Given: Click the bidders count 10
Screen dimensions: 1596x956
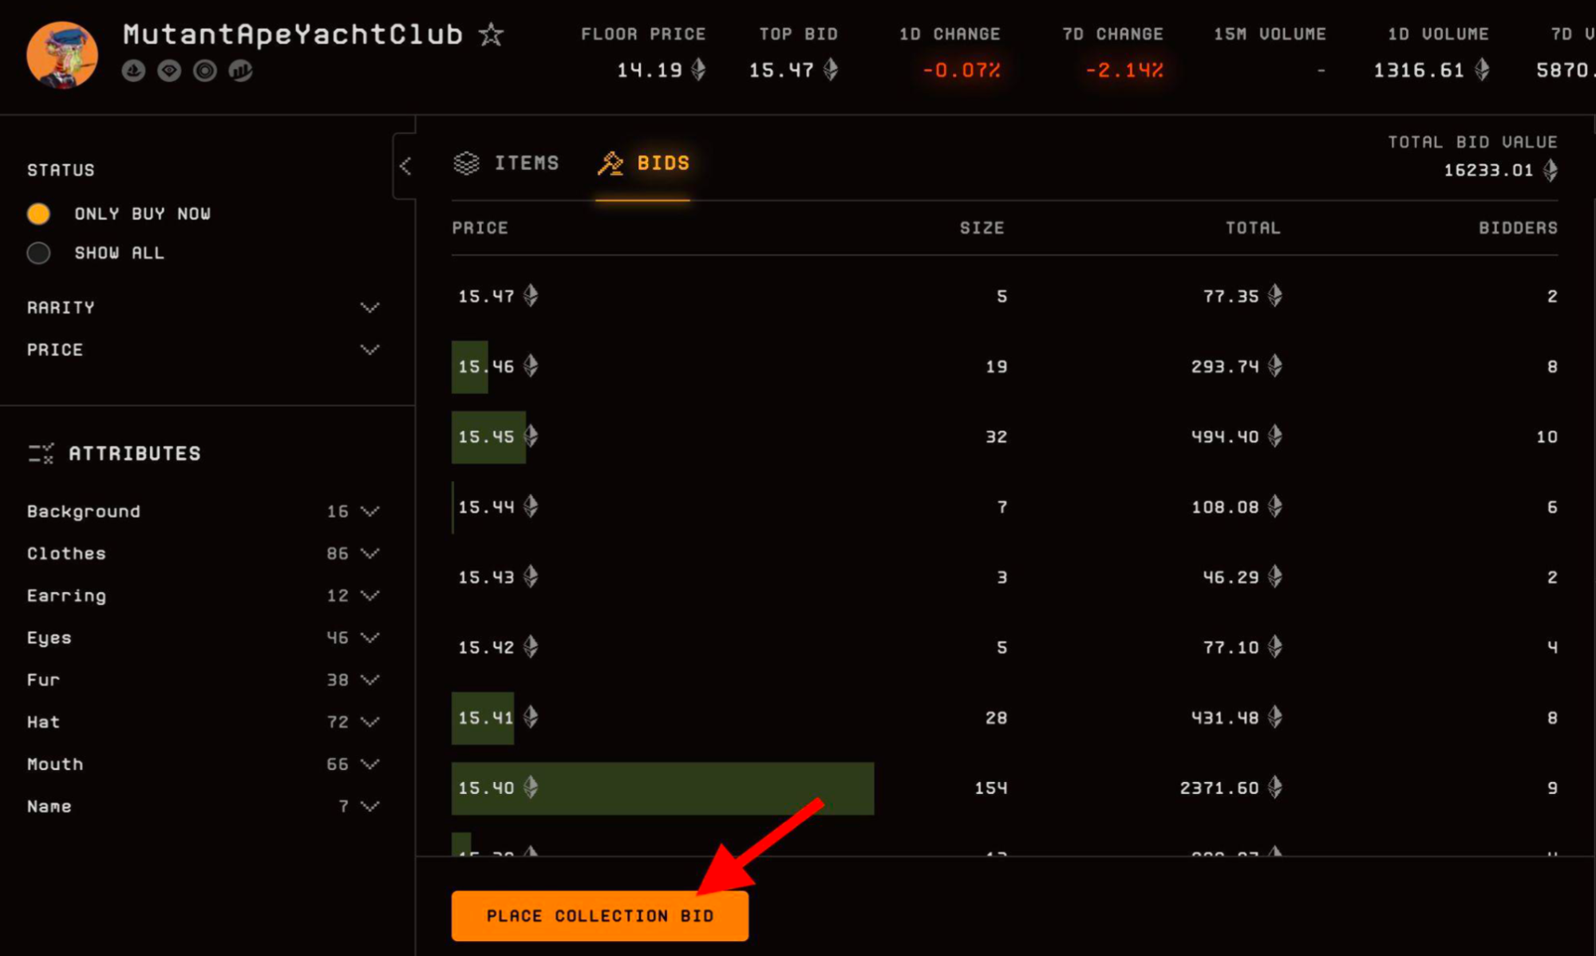Looking at the screenshot, I should (1547, 437).
